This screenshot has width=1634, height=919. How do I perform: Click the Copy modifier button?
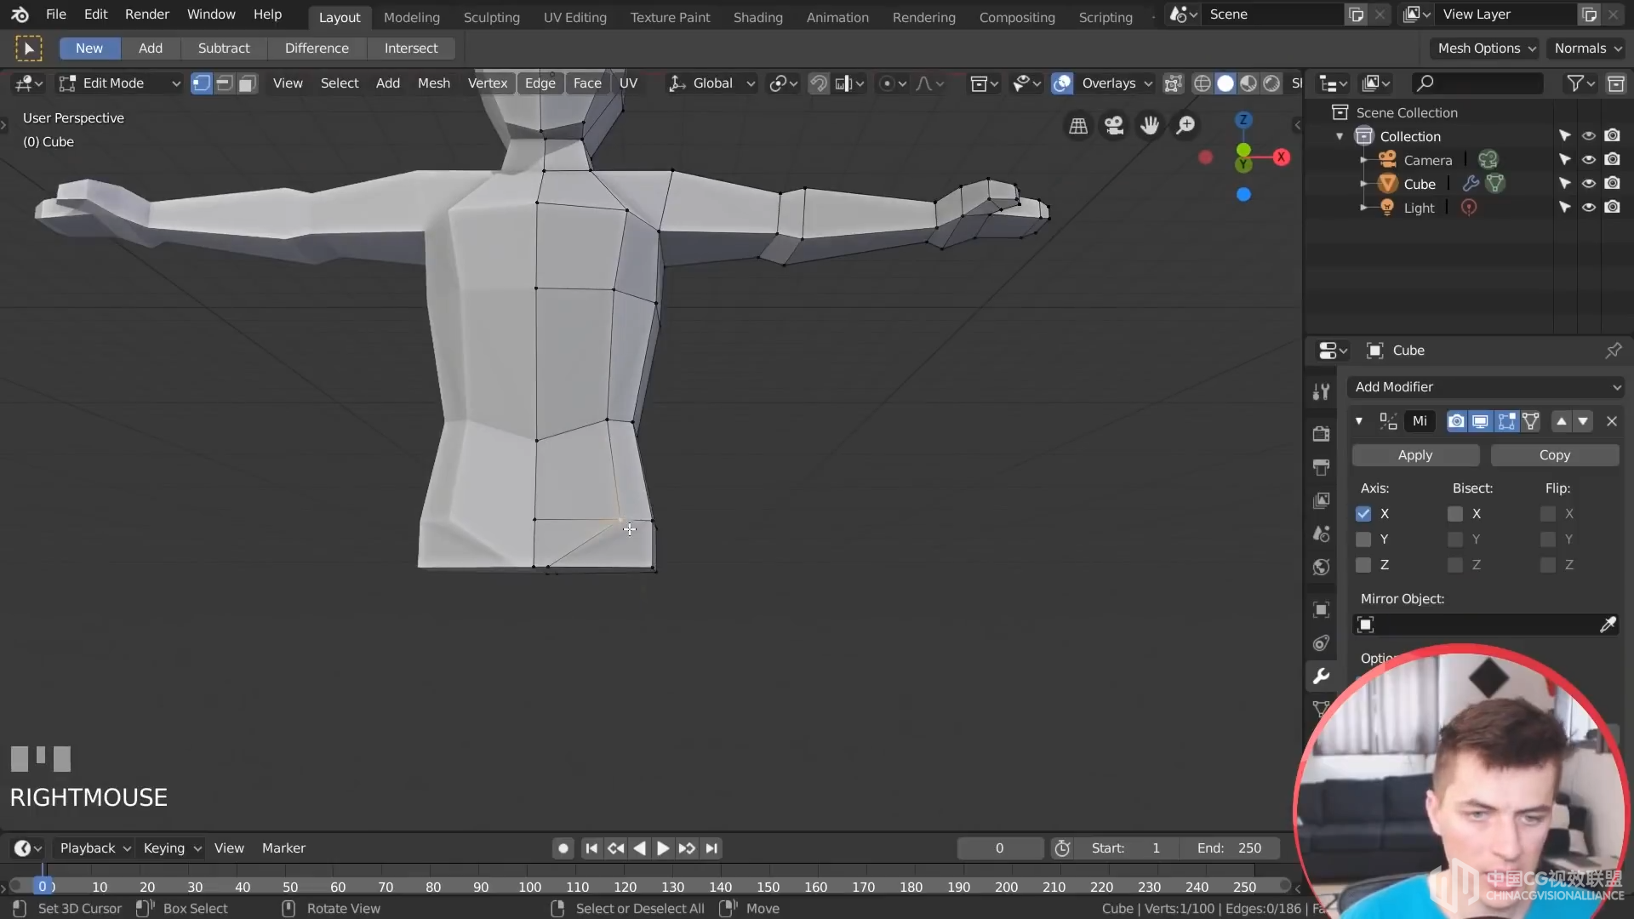tap(1555, 455)
